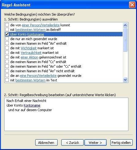137x150 pixels.
Task: Uncheck 'über Konto Kontoname' condition
Action: point(7,34)
